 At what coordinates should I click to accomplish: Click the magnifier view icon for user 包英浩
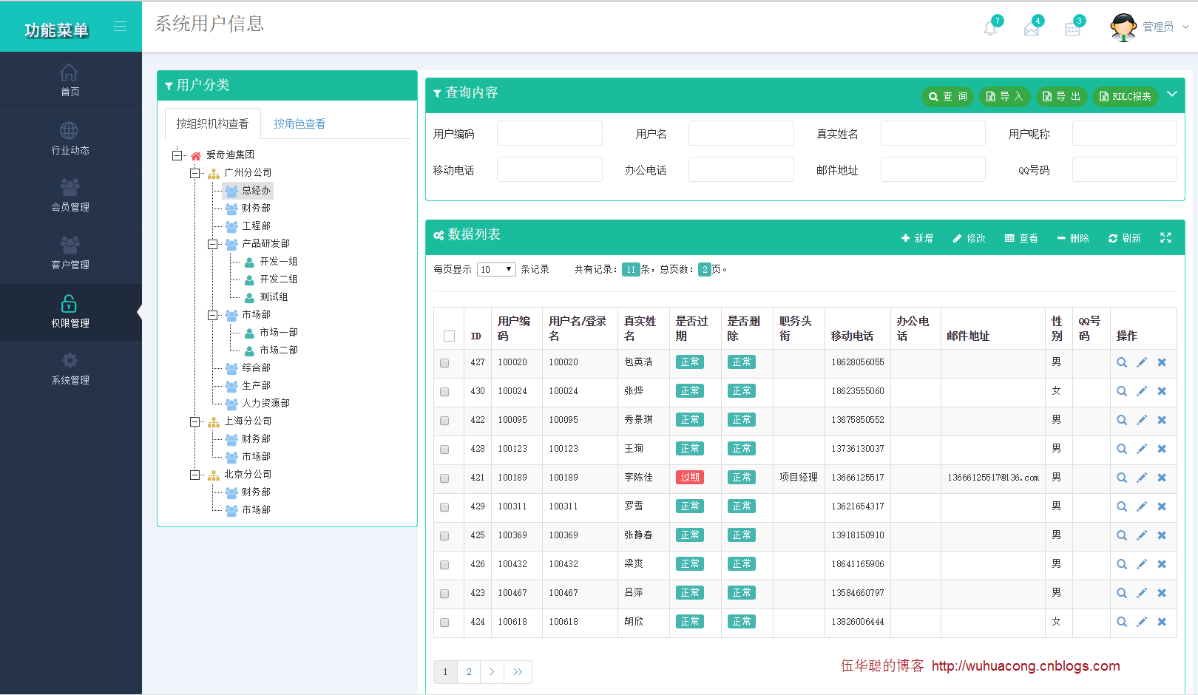[1122, 362]
